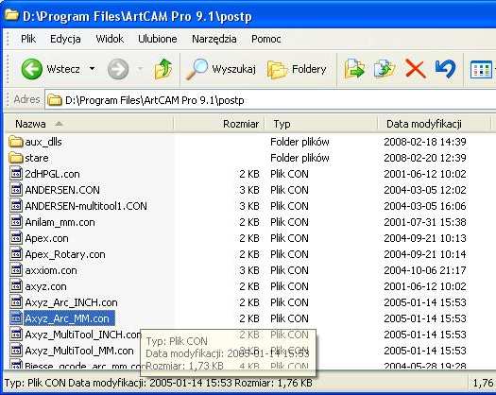Open the Ulubione menu
The height and width of the screenshot is (395, 496).
pos(158,39)
